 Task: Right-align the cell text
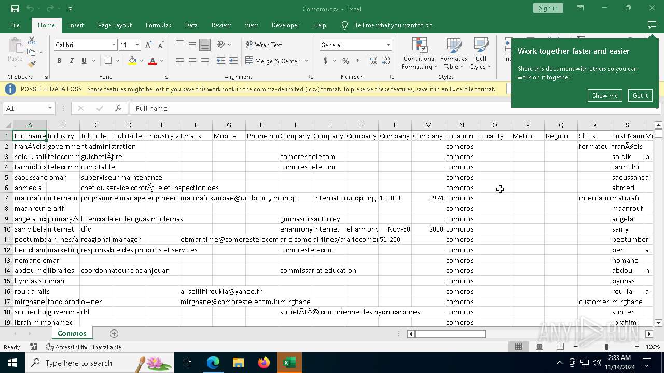(x=205, y=61)
